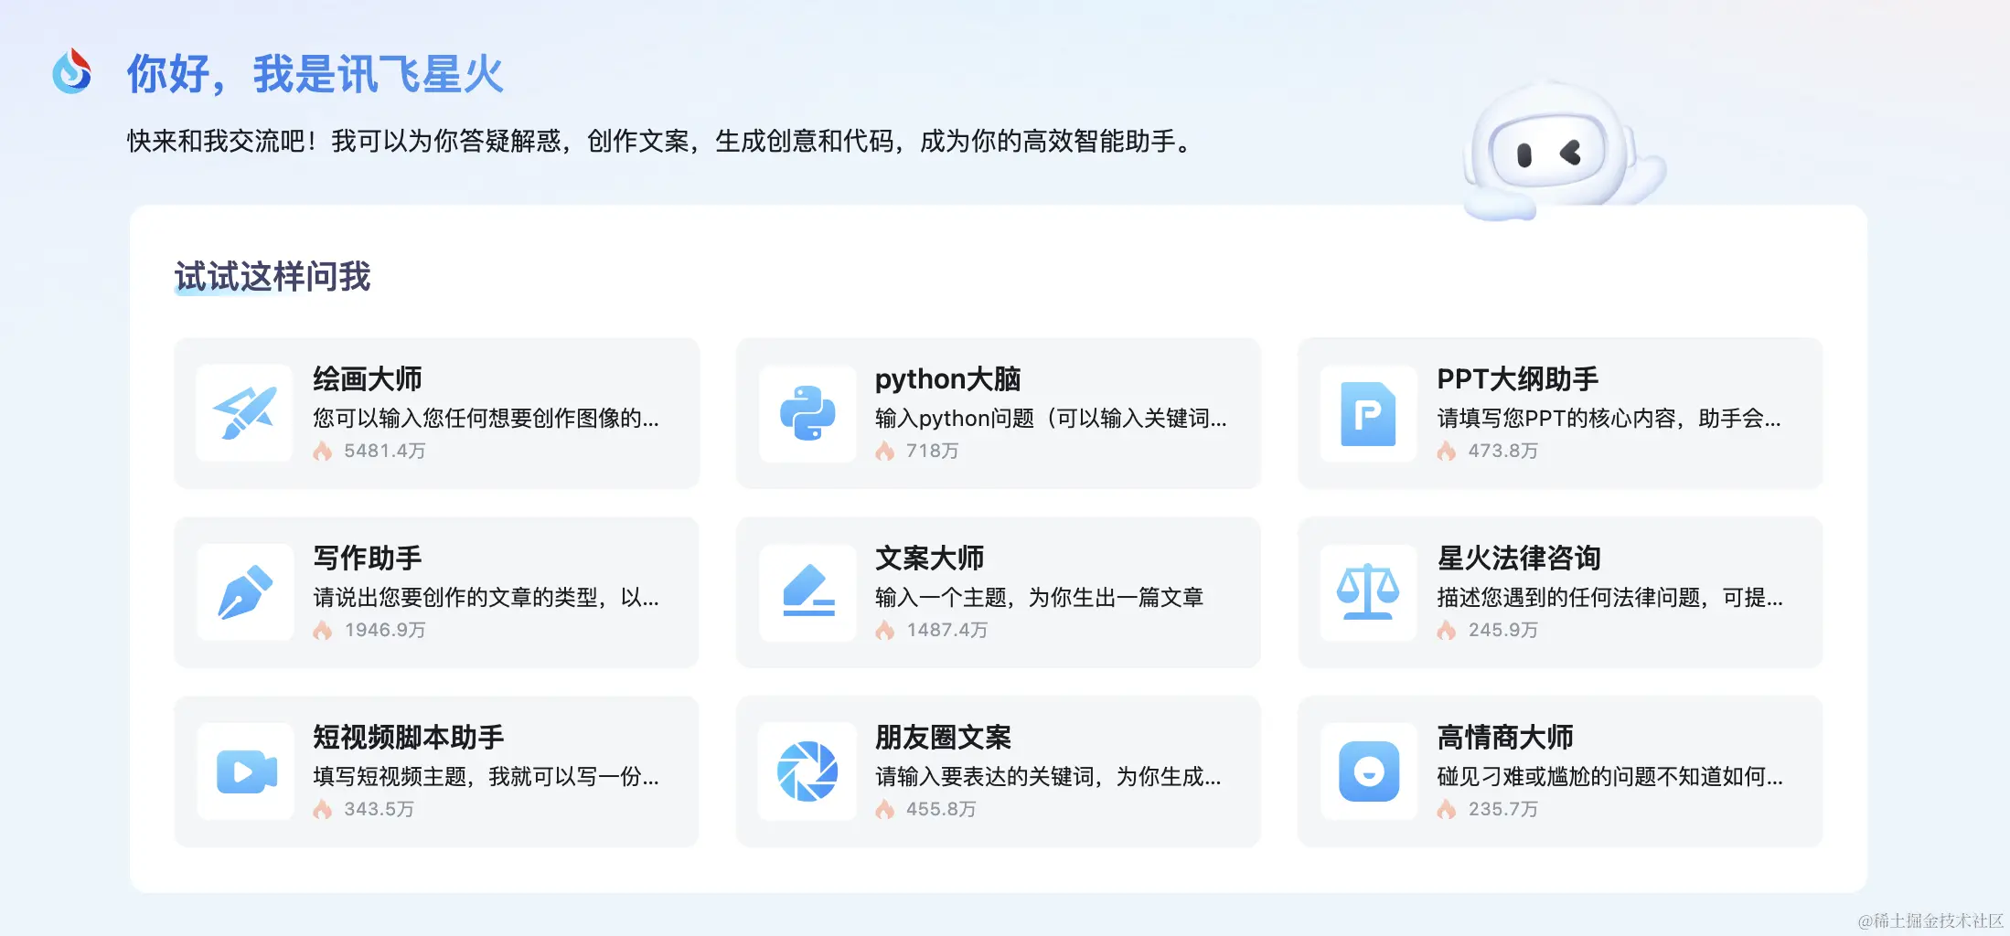Click the flame icon beside 473.8万
This screenshot has height=936, width=2010.
point(1446,451)
